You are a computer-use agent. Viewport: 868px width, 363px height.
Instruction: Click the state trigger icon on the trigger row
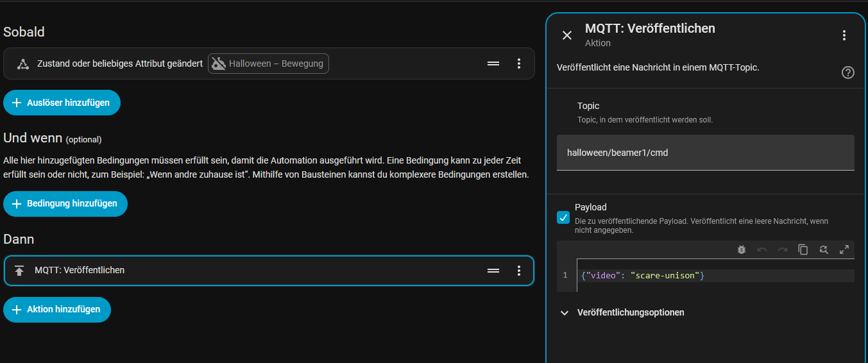click(23, 63)
